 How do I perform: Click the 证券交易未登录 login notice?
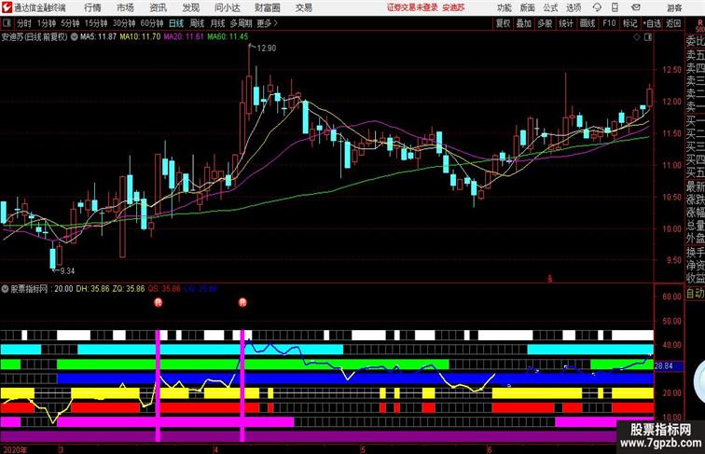pos(412,7)
